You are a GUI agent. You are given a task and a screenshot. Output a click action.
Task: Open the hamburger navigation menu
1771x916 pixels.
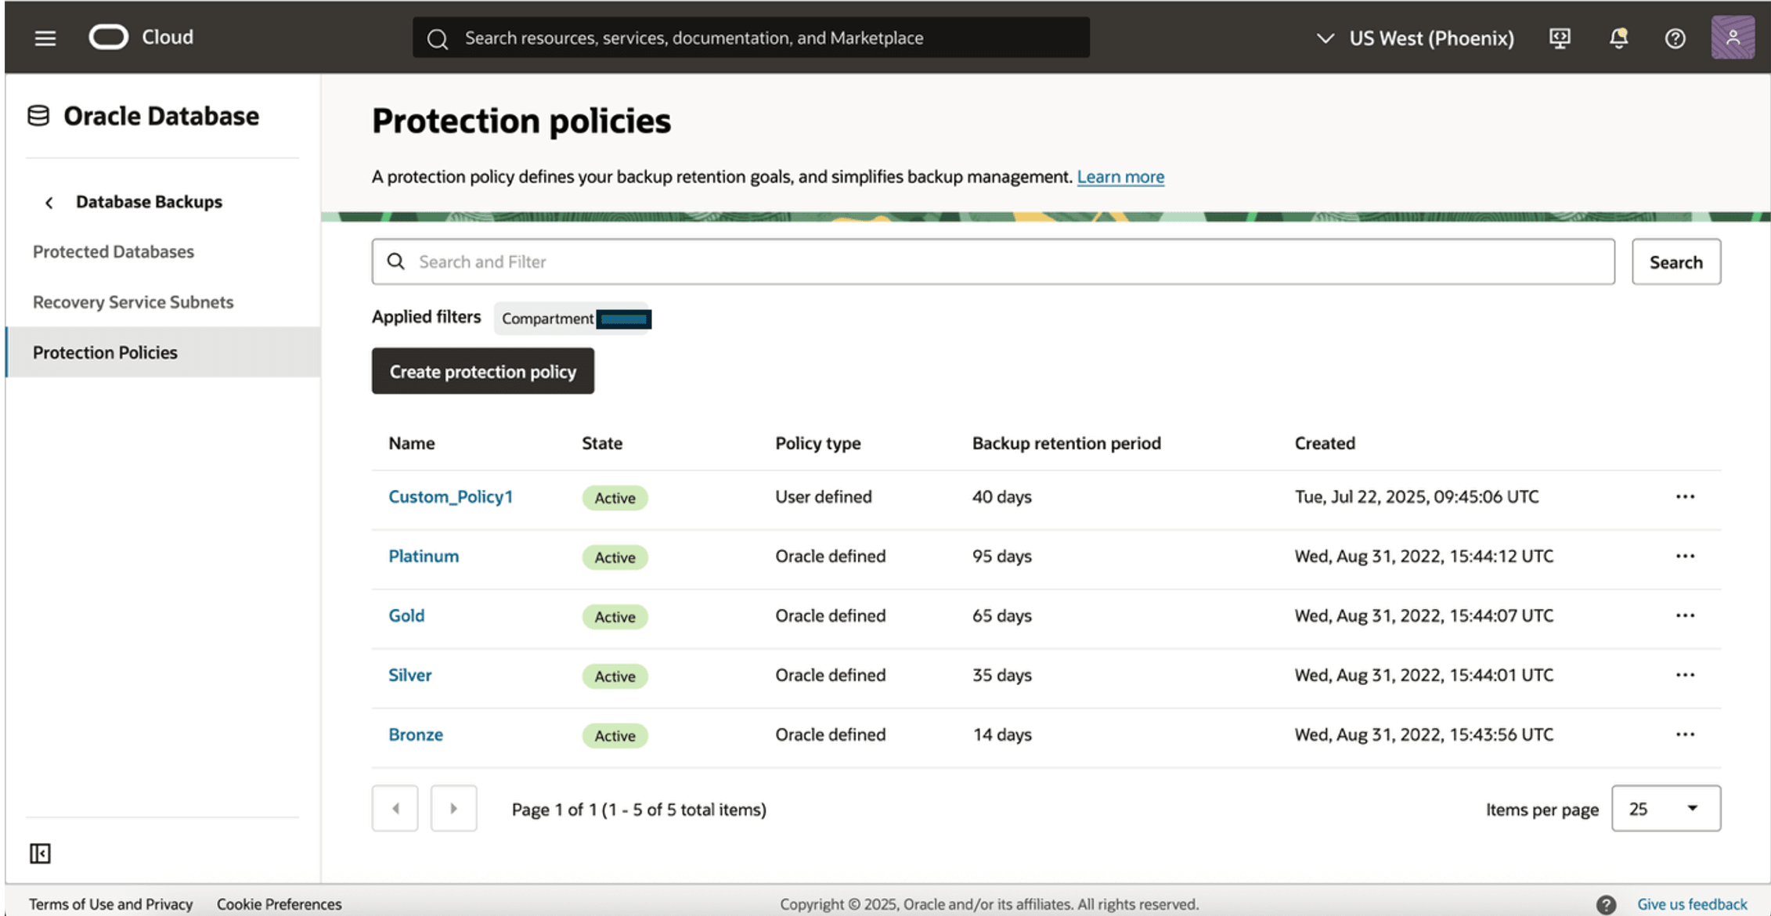click(45, 38)
